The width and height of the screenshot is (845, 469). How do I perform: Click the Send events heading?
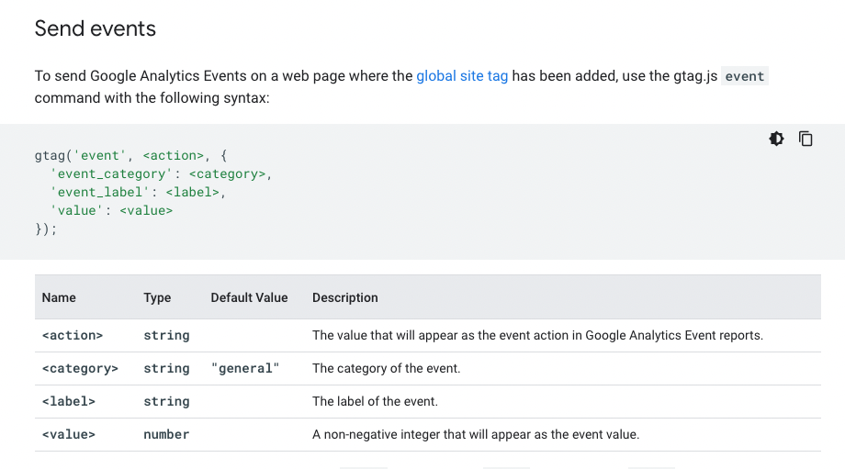(x=96, y=28)
